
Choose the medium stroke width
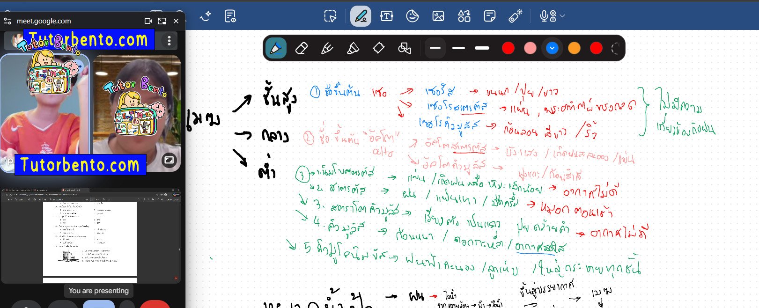pos(459,48)
